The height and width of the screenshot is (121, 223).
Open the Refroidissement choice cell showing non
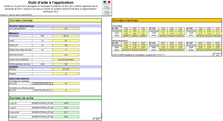(66, 55)
